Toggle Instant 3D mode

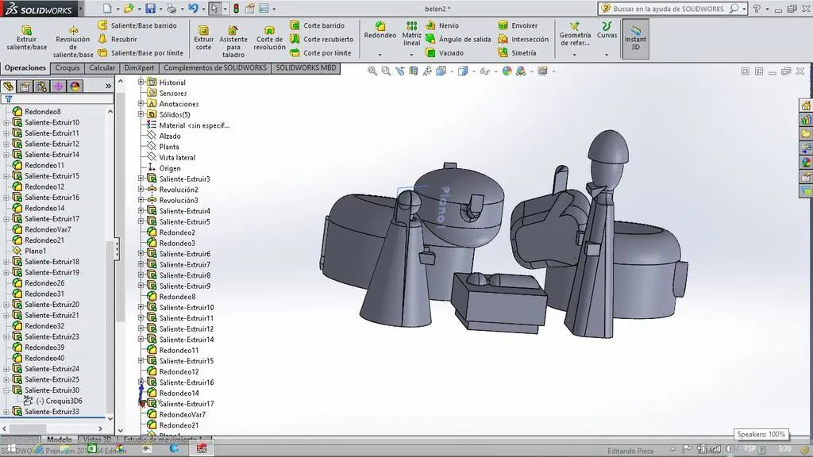click(x=635, y=37)
